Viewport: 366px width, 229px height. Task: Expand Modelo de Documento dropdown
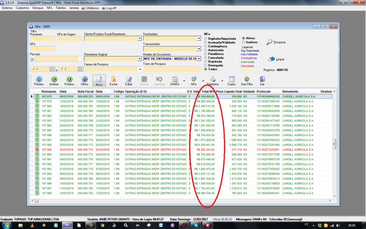(199, 59)
